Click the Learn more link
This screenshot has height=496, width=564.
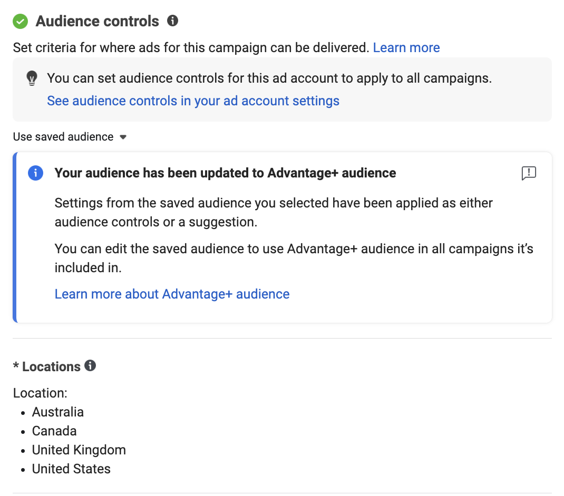pyautogui.click(x=406, y=47)
